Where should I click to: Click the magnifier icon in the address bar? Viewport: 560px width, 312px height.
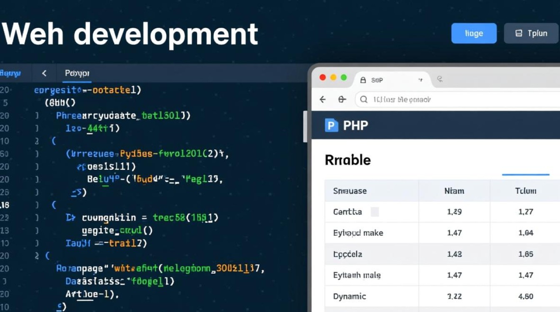coord(364,99)
